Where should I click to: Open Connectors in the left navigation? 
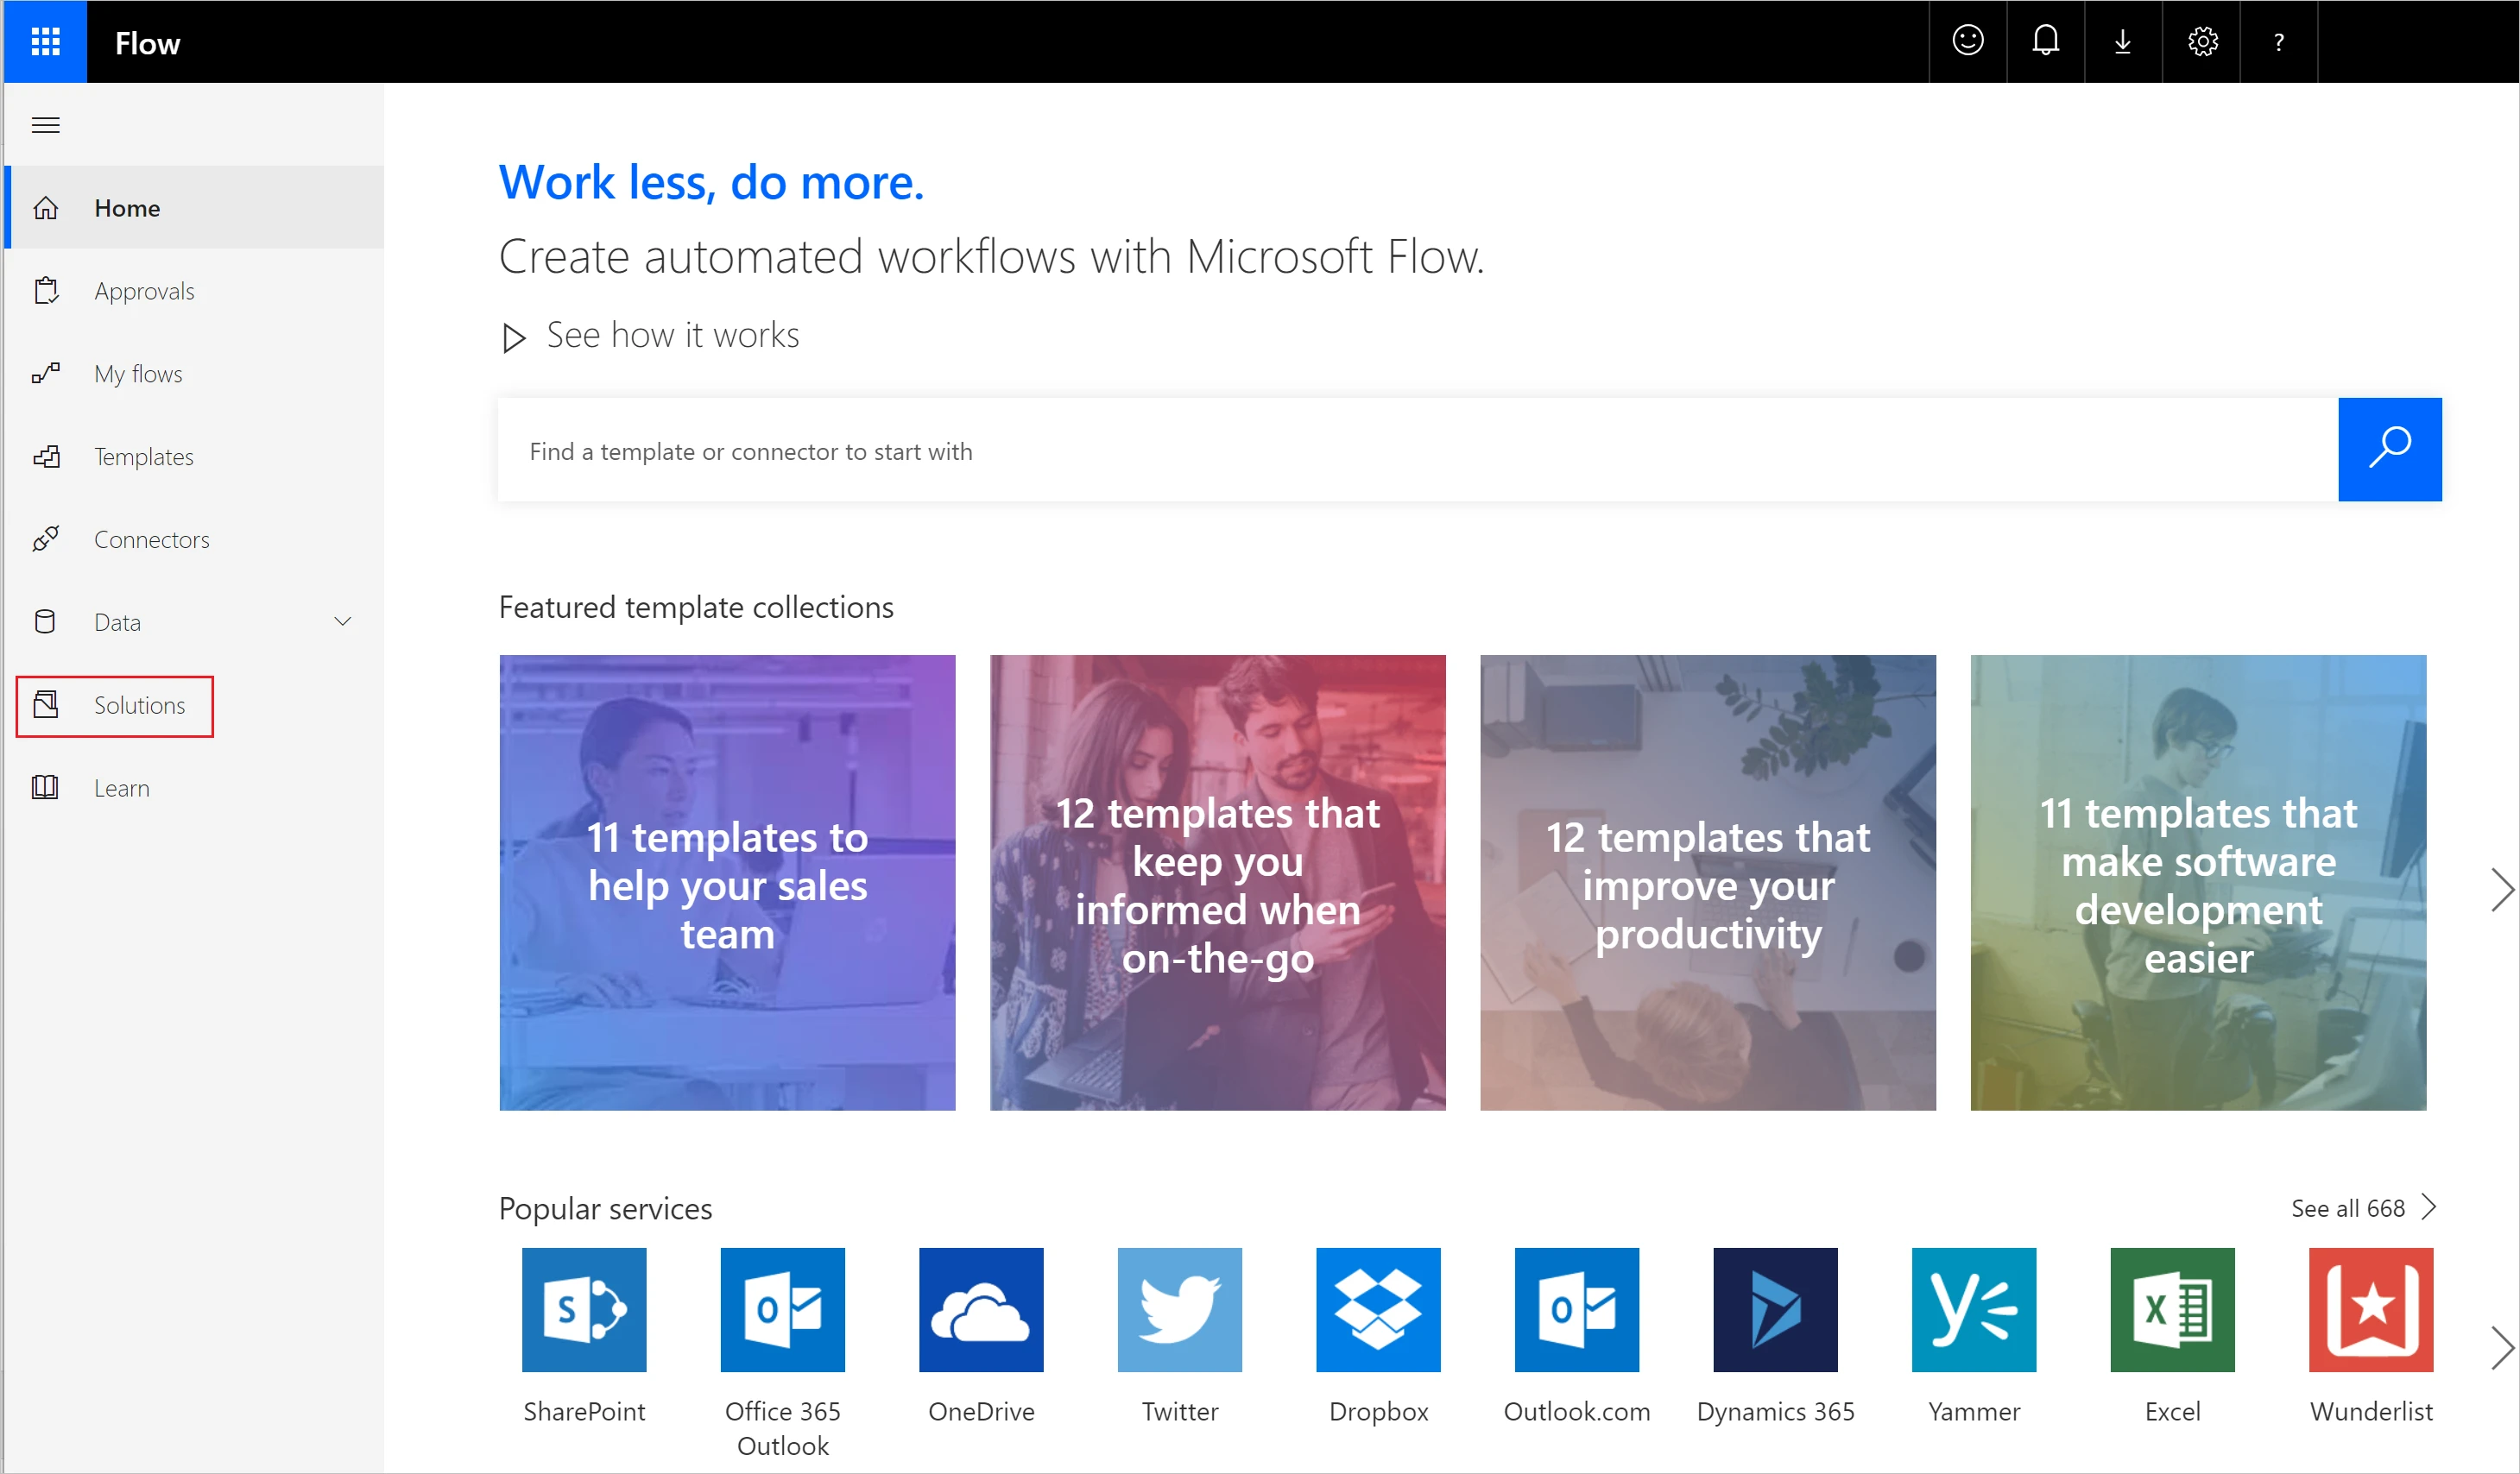coord(151,539)
